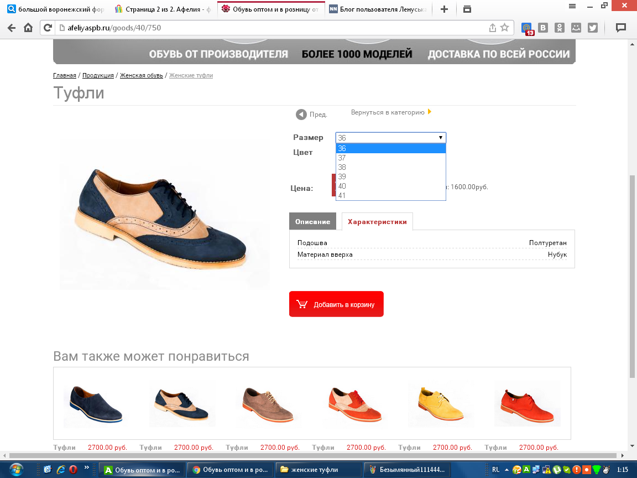This screenshot has height=478, width=637.
Task: Open the VK extension icon
Action: tap(544, 28)
